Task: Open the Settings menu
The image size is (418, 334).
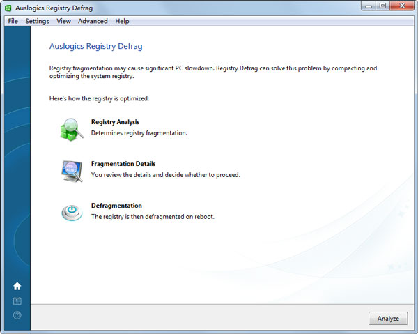Action: [x=37, y=21]
